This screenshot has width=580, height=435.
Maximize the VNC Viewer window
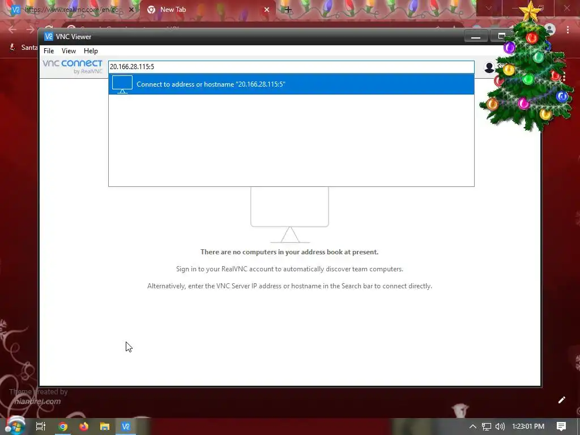pyautogui.click(x=501, y=36)
